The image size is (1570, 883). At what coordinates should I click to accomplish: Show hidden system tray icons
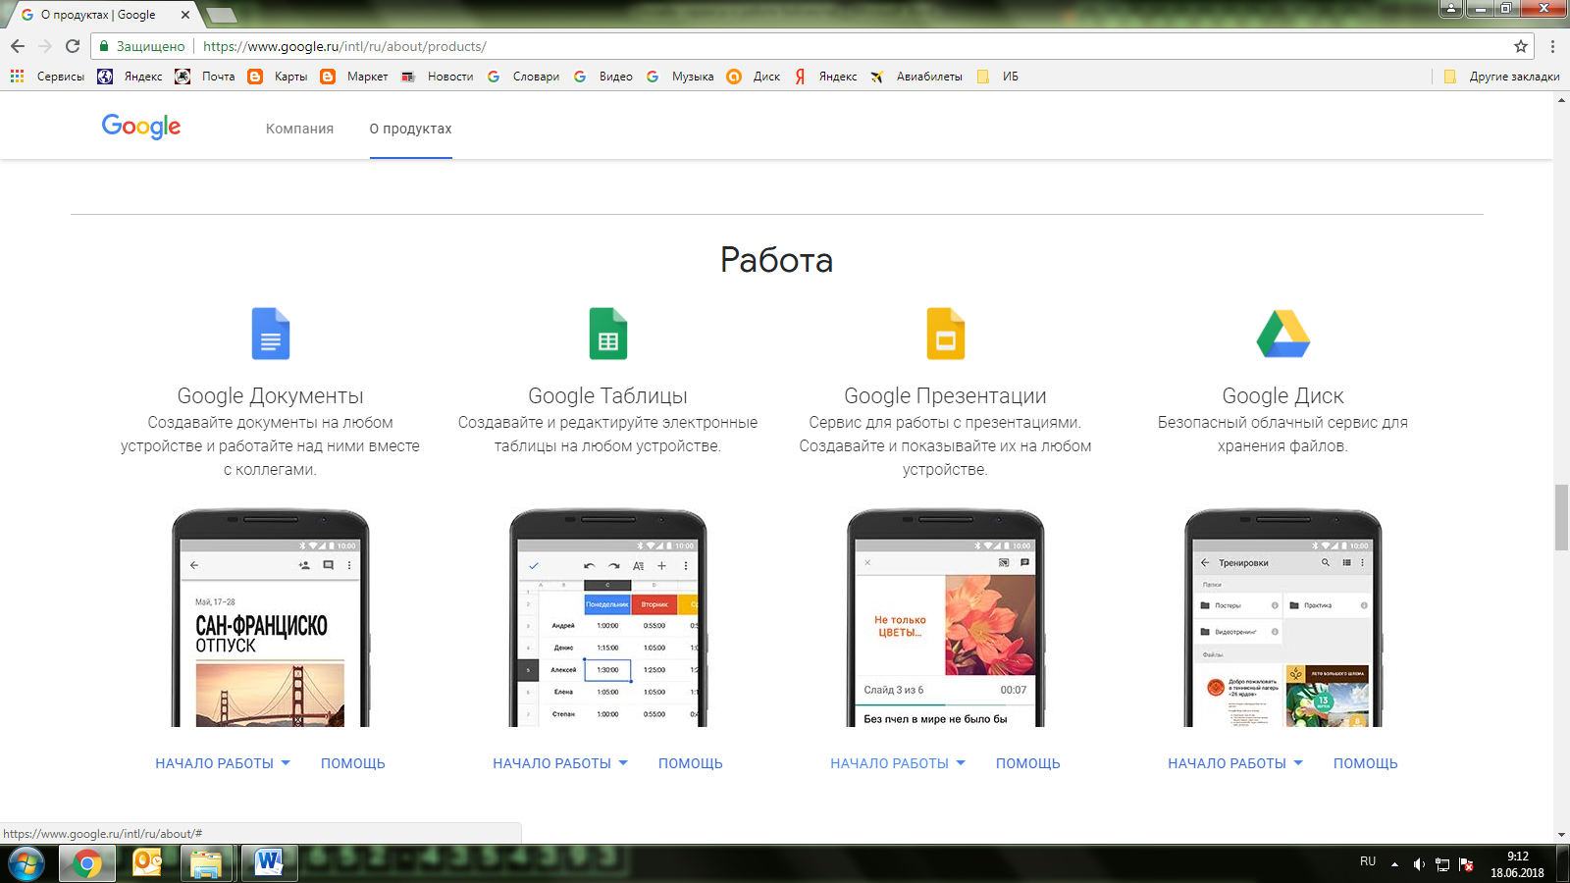tap(1394, 864)
